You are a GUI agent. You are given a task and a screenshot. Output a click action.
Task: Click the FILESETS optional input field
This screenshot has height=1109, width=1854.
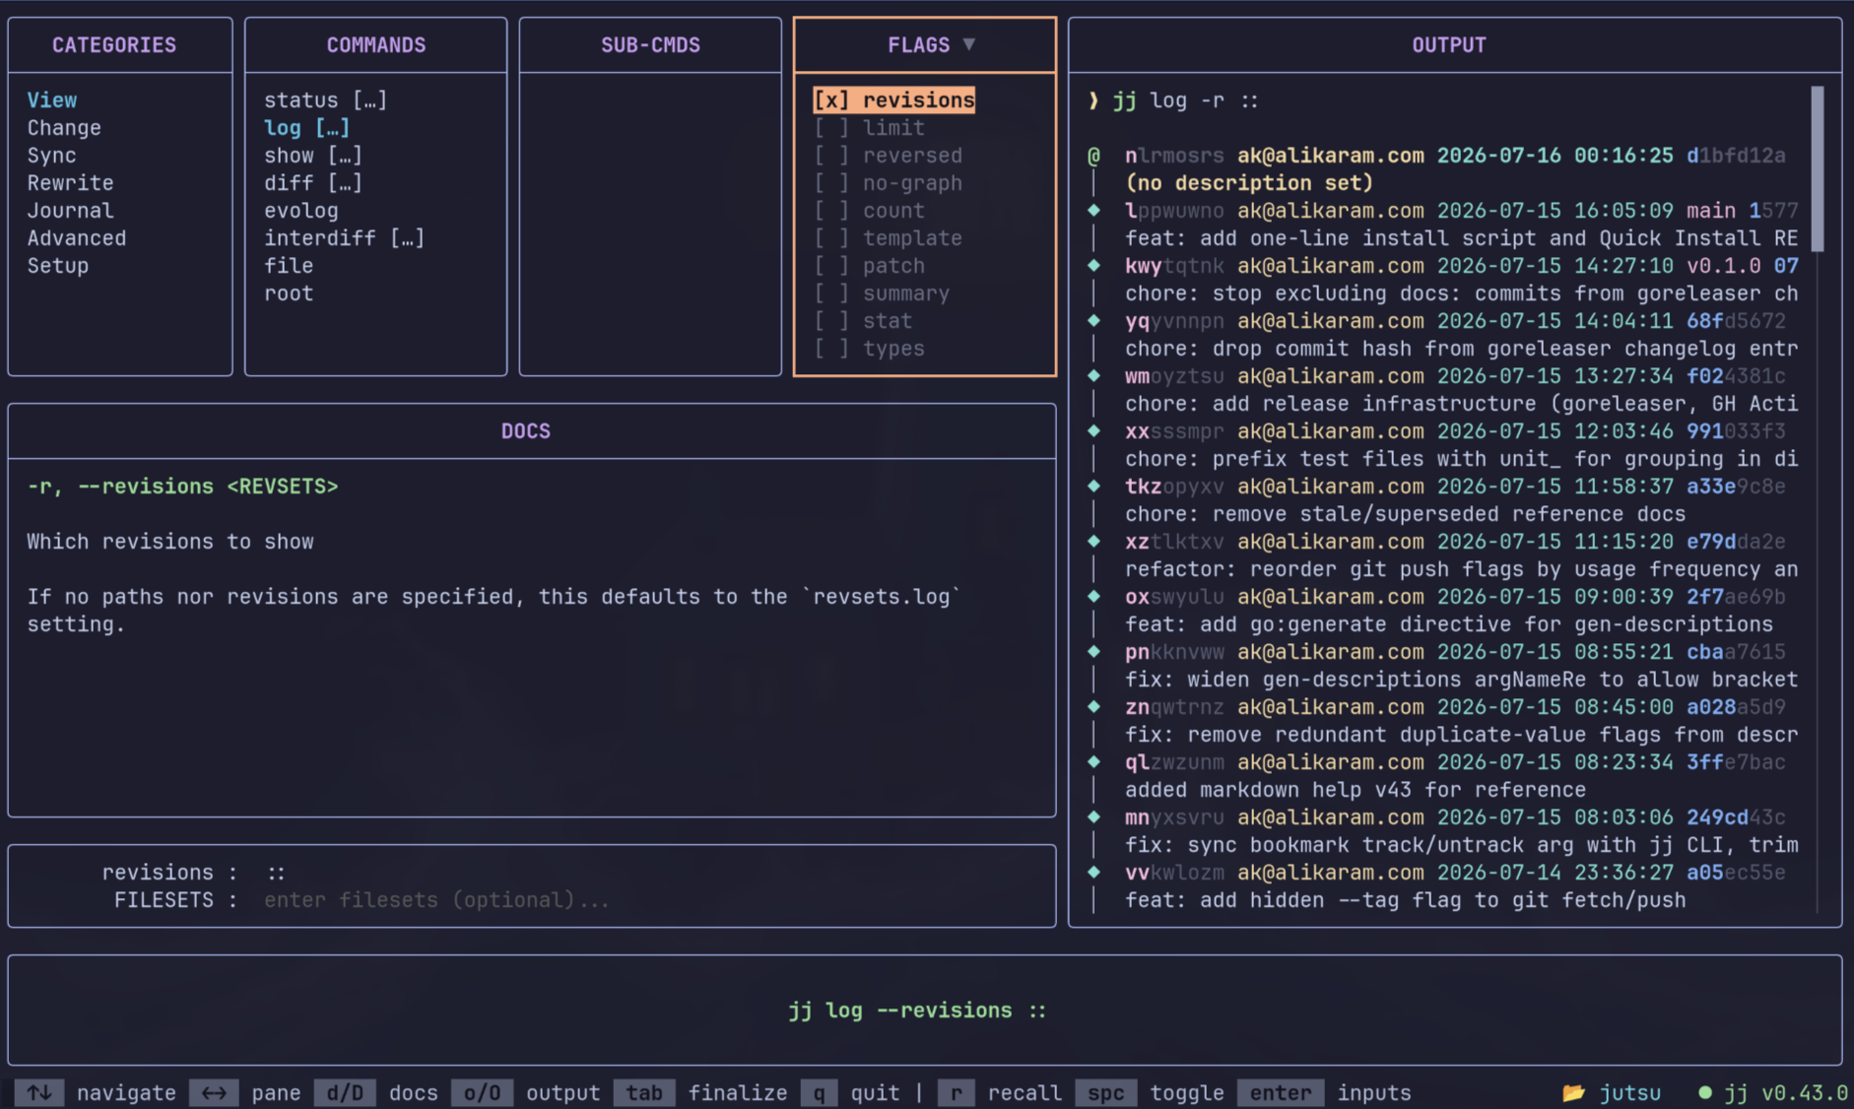point(436,900)
